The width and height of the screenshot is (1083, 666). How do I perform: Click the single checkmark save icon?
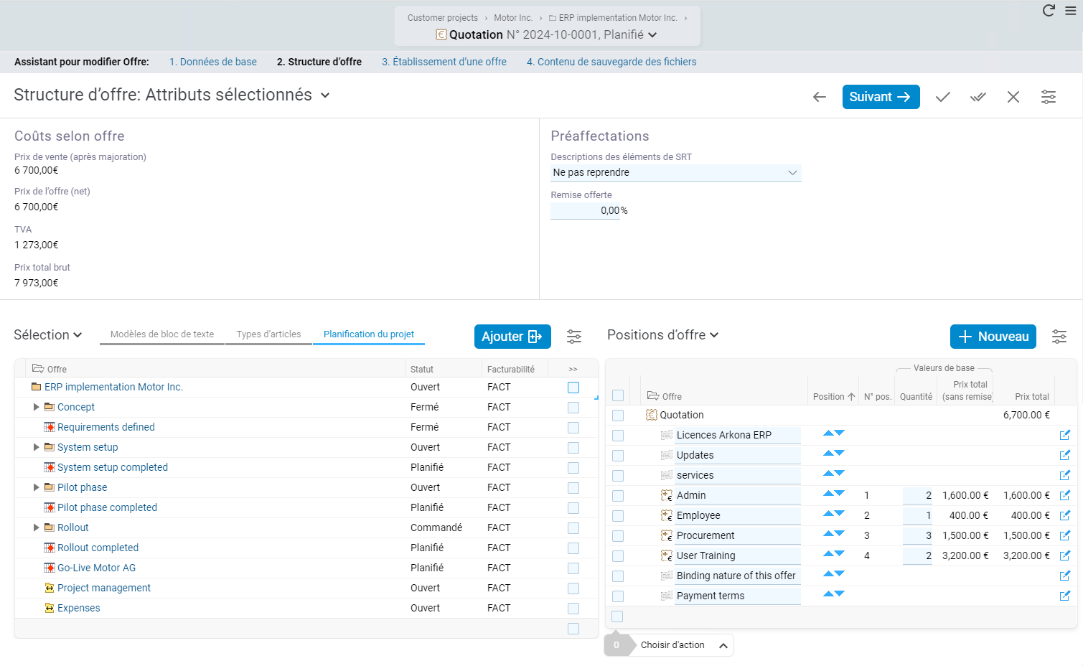click(943, 97)
